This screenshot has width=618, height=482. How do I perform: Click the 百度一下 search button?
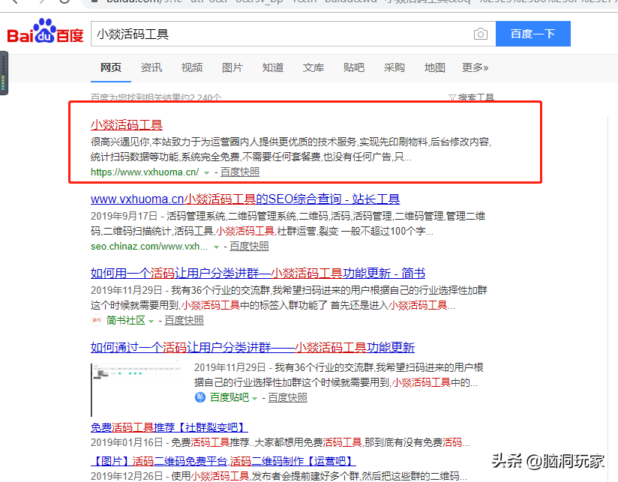[x=532, y=34]
